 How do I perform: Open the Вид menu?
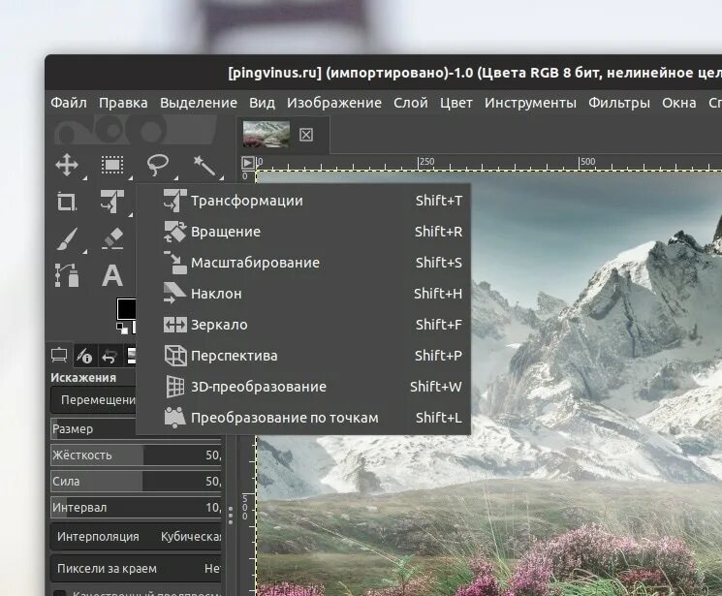[262, 103]
